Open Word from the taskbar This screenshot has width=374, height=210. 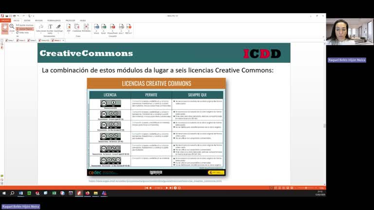(x=21, y=193)
